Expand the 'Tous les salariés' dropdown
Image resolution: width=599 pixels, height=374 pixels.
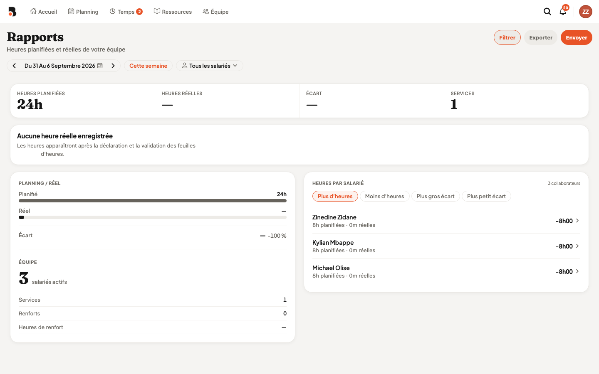210,66
